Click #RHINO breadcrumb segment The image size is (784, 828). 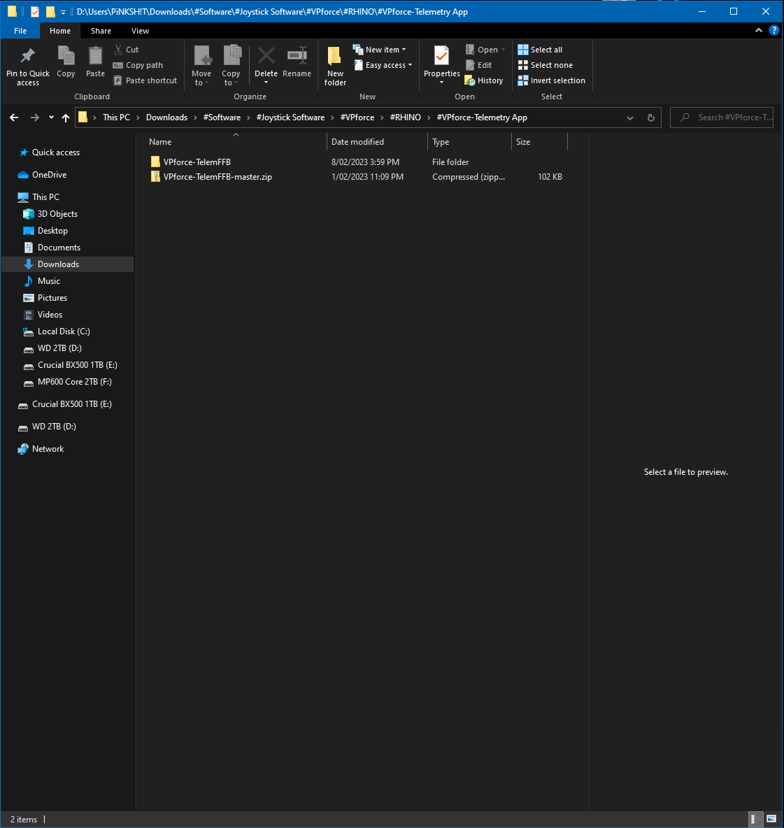(406, 117)
